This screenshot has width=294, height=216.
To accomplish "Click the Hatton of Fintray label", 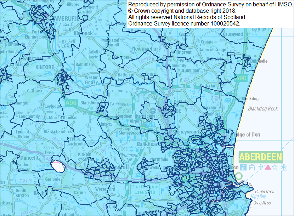I will [x=129, y=77].
